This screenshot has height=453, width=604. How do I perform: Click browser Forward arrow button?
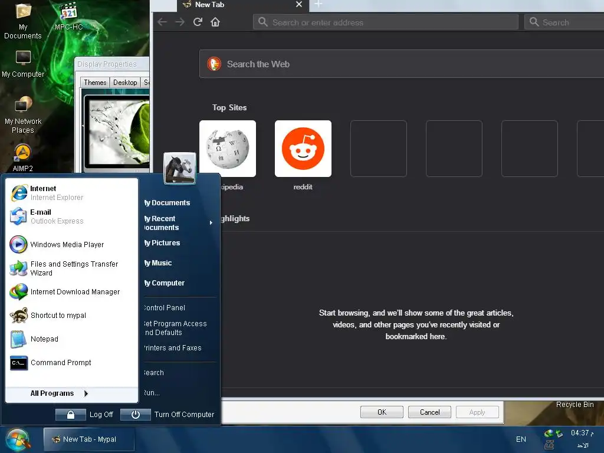(180, 22)
